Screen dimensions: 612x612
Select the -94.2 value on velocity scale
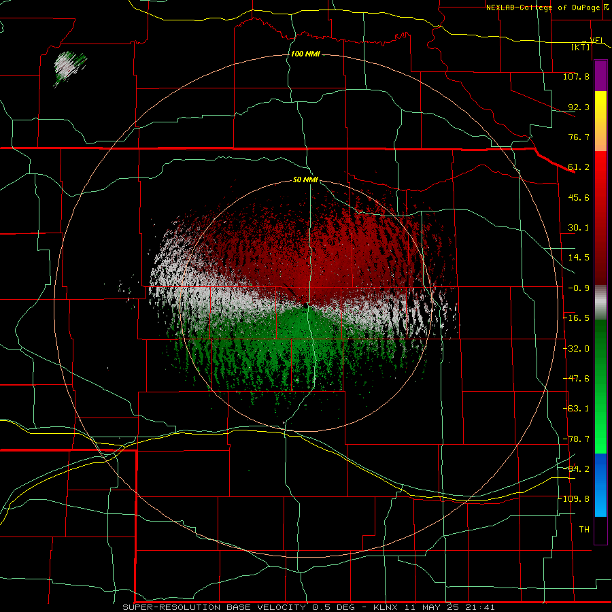tap(576, 469)
